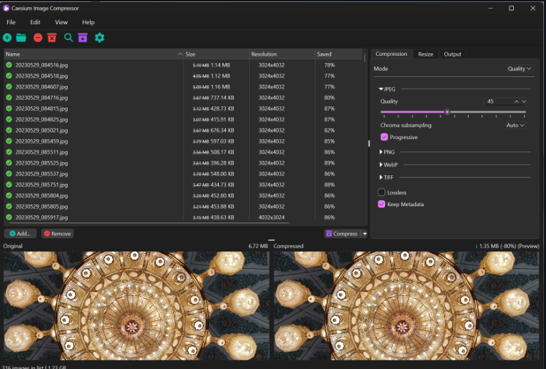The image size is (546, 369).
Task: Select the file 20230529_084518.jpg
Action: click(x=42, y=76)
